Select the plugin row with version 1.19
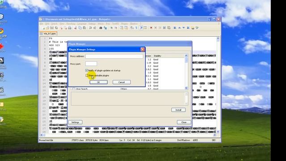 [165, 63]
